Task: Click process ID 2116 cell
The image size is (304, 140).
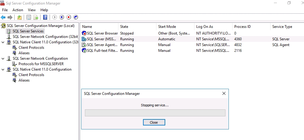Action: pyautogui.click(x=238, y=51)
